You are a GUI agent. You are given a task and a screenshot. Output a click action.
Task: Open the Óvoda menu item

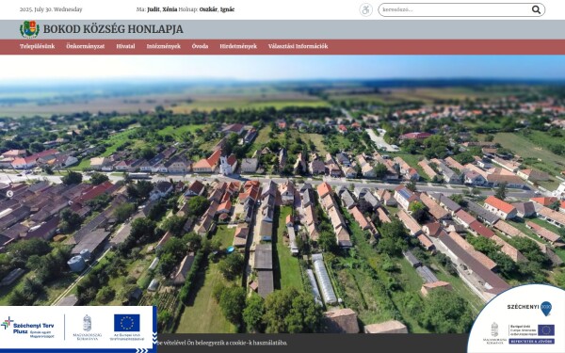click(200, 46)
